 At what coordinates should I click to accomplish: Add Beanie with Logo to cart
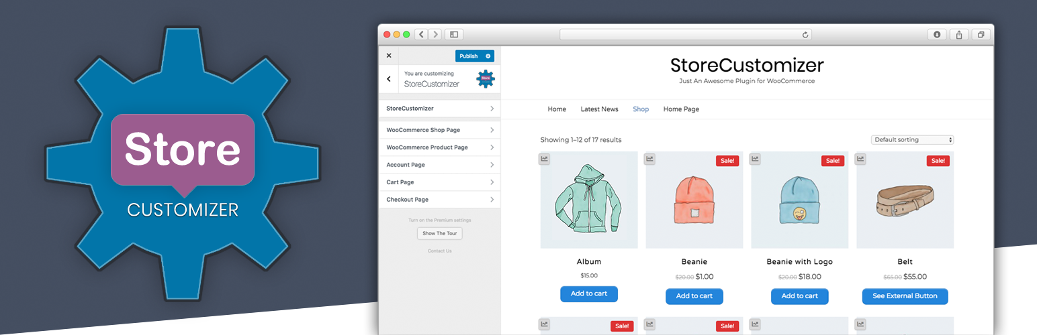coord(799,296)
